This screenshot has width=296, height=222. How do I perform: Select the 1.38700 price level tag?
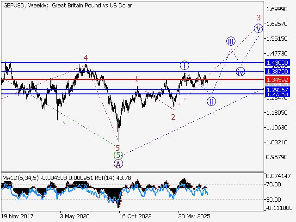277,71
